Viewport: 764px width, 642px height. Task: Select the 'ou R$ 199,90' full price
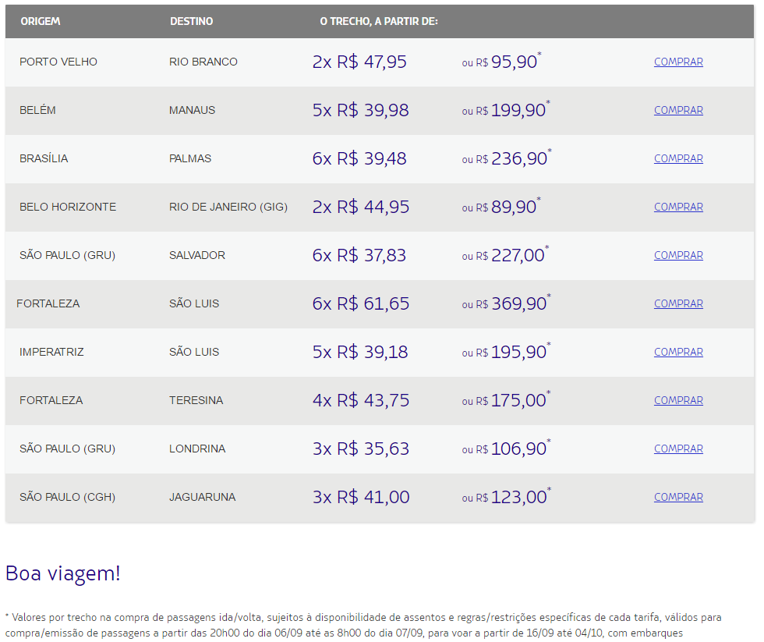click(x=506, y=110)
